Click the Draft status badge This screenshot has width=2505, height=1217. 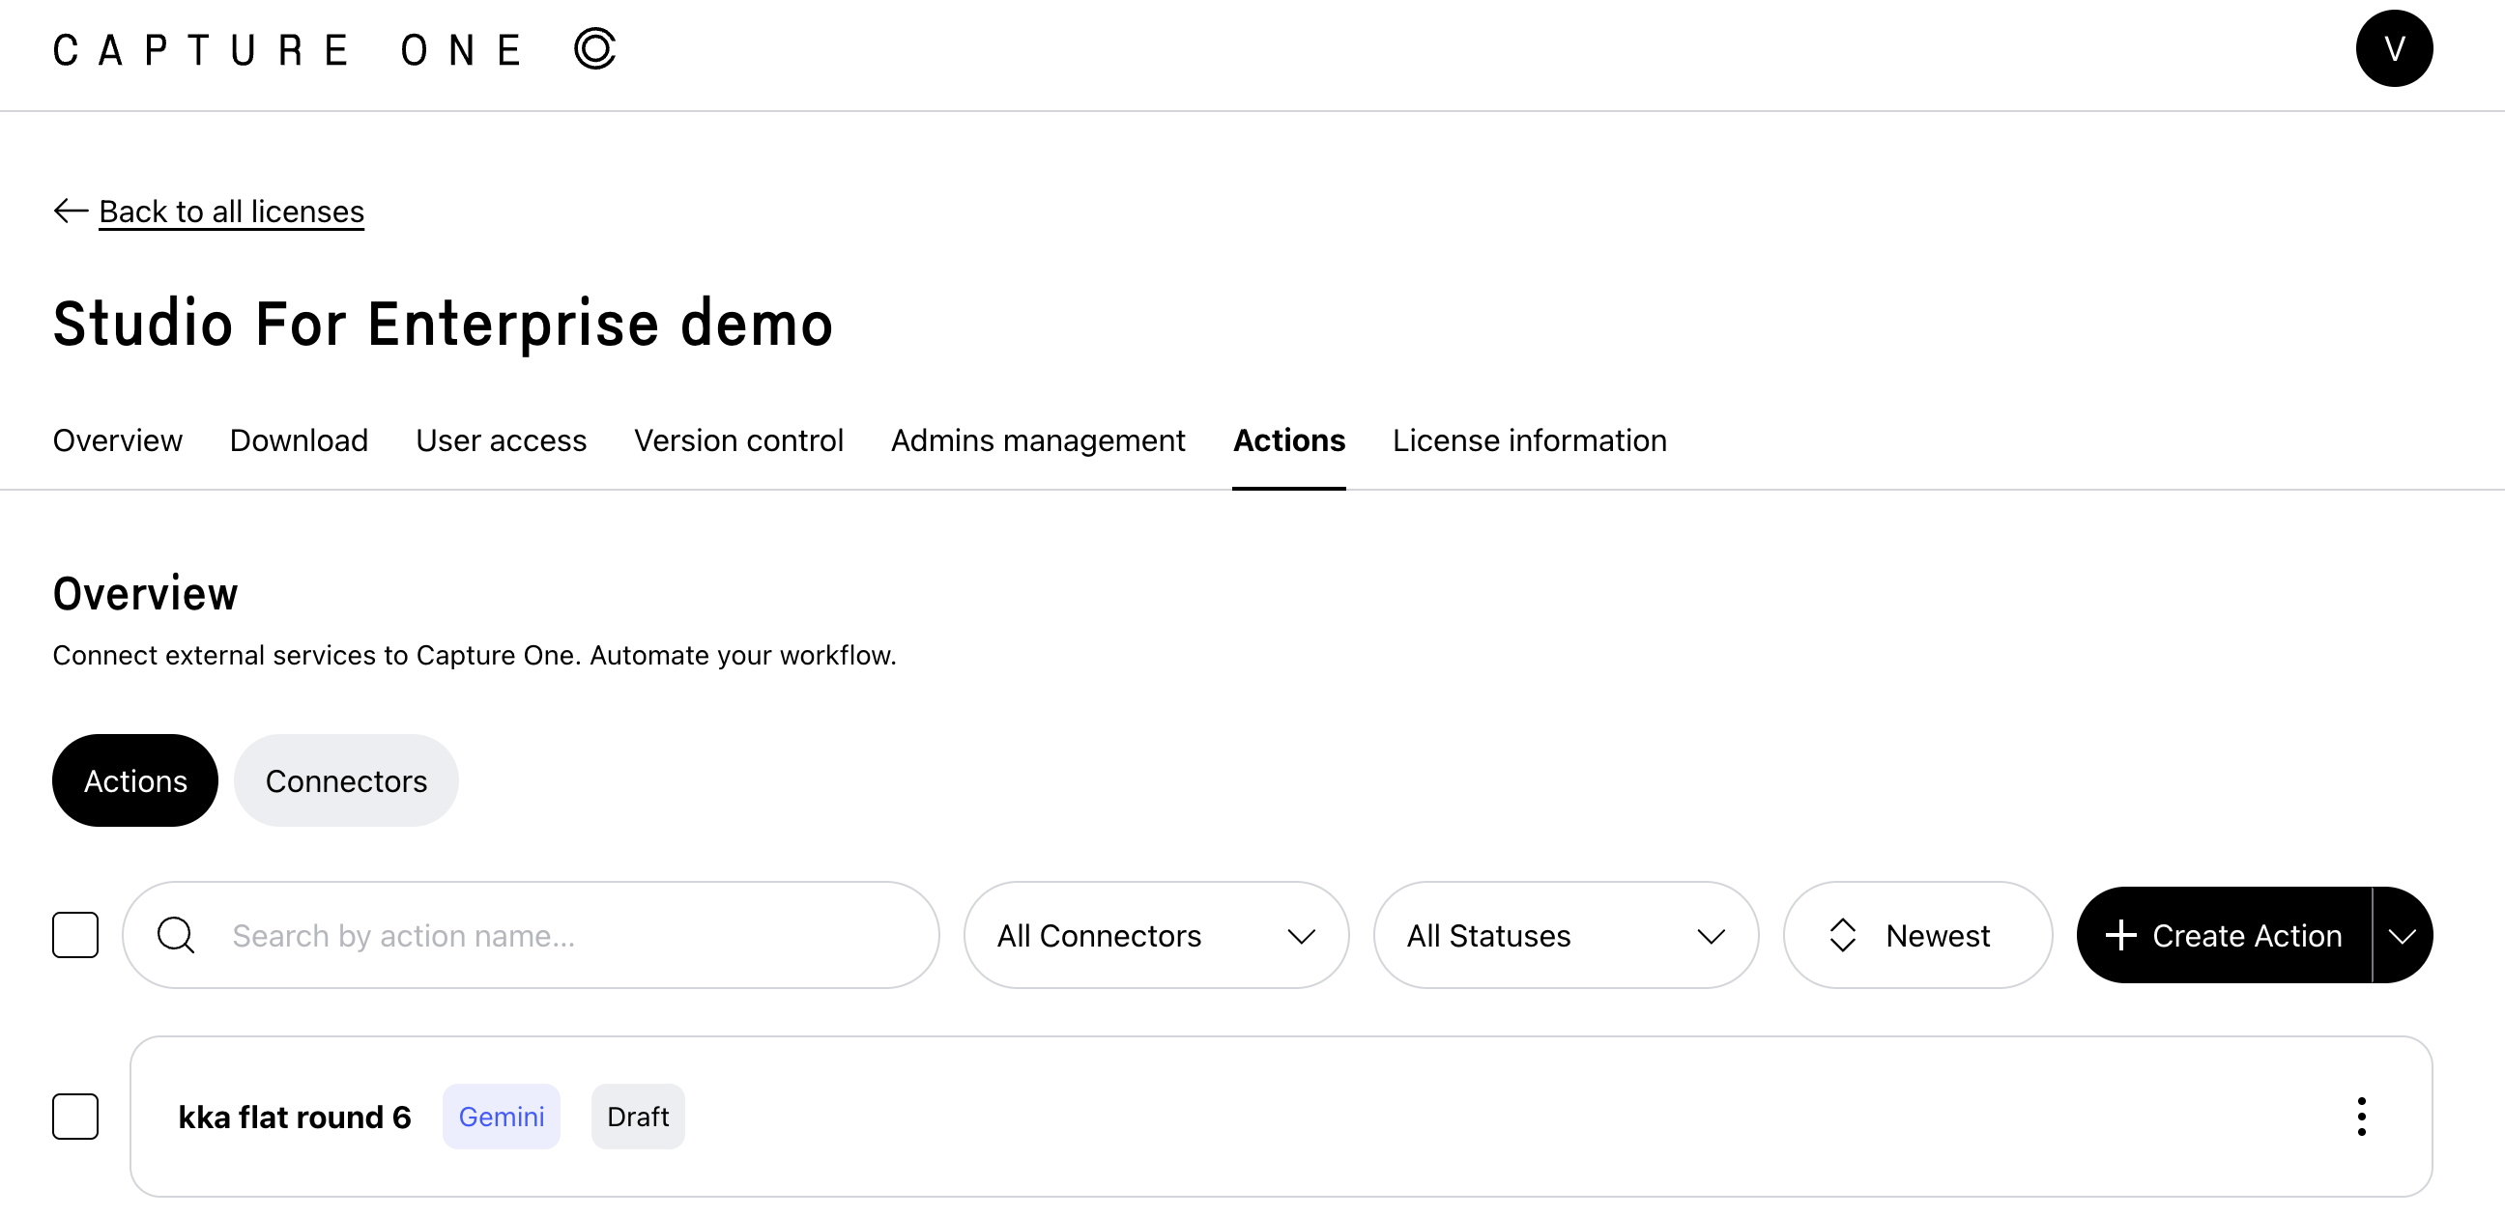tap(638, 1116)
